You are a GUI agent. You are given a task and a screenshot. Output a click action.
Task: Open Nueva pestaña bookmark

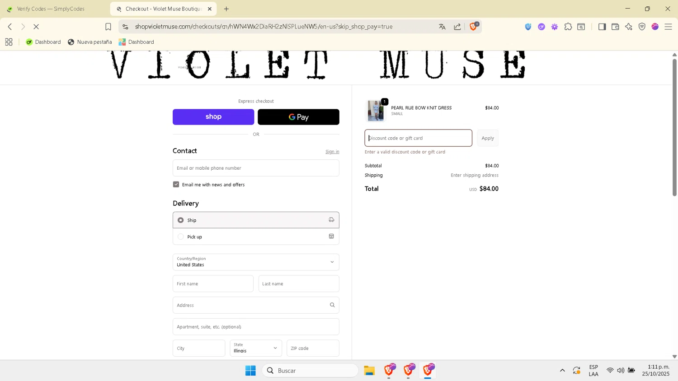[x=89, y=42]
